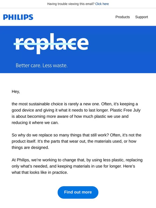Click the sentence starting "the most sustainable choice"
This screenshot has height=208, width=156.
coord(75,104)
